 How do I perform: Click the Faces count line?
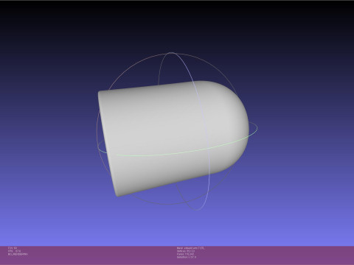(x=185, y=254)
